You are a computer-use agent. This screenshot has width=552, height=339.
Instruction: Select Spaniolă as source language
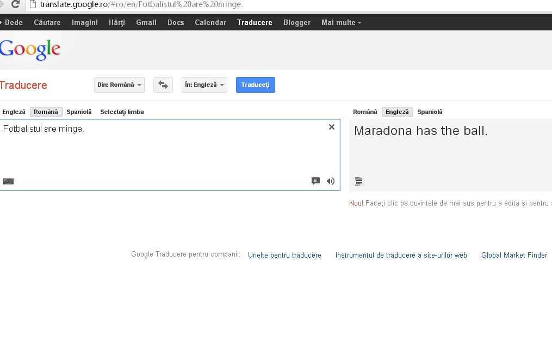click(x=79, y=112)
